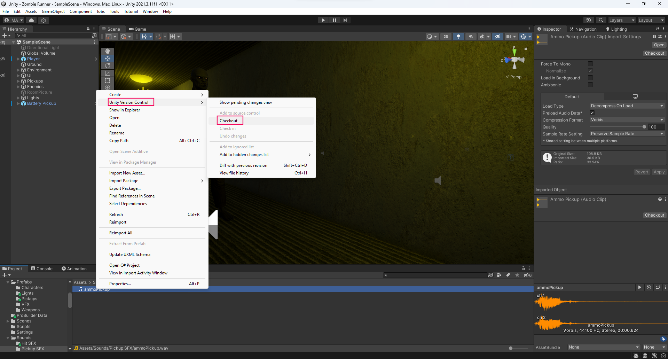Click the Step frame button
Image resolution: width=668 pixels, height=359 pixels.
coord(345,20)
